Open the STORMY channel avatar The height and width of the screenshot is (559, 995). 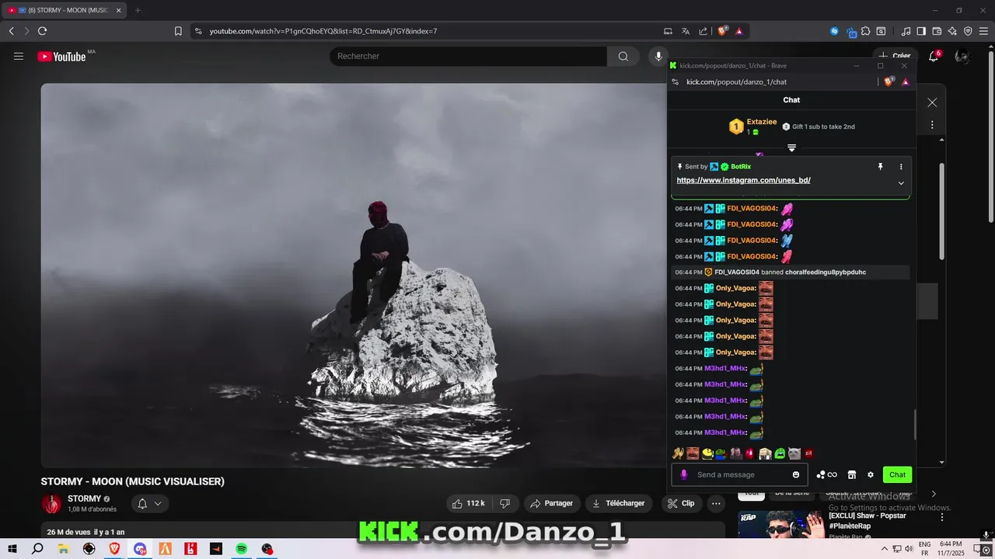tap(51, 503)
